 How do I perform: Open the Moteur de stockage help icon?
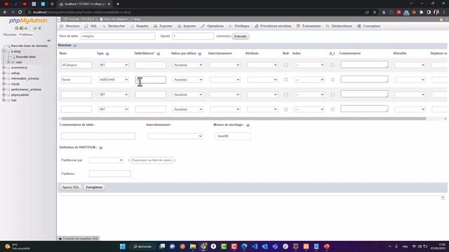248,125
